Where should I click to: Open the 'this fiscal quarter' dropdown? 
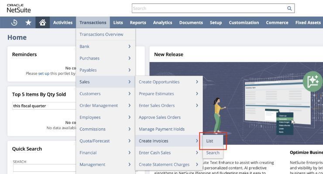(44, 106)
